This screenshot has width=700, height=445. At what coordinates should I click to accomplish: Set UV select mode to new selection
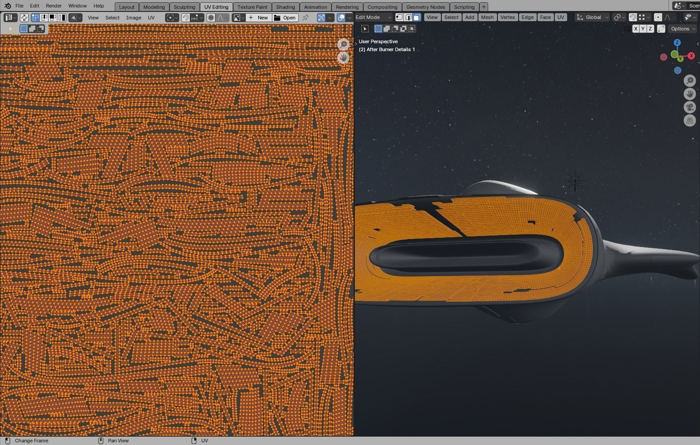[24, 29]
